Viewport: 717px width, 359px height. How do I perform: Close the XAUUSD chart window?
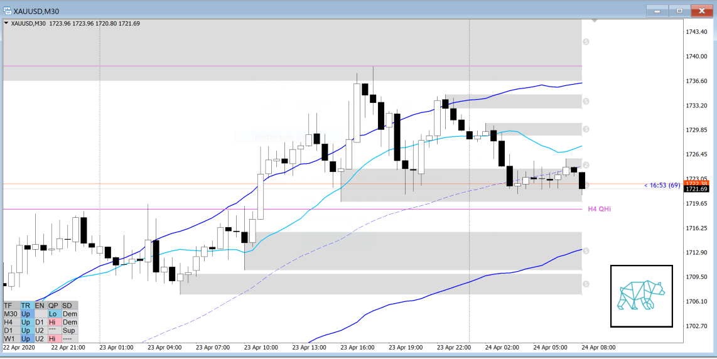(x=700, y=10)
